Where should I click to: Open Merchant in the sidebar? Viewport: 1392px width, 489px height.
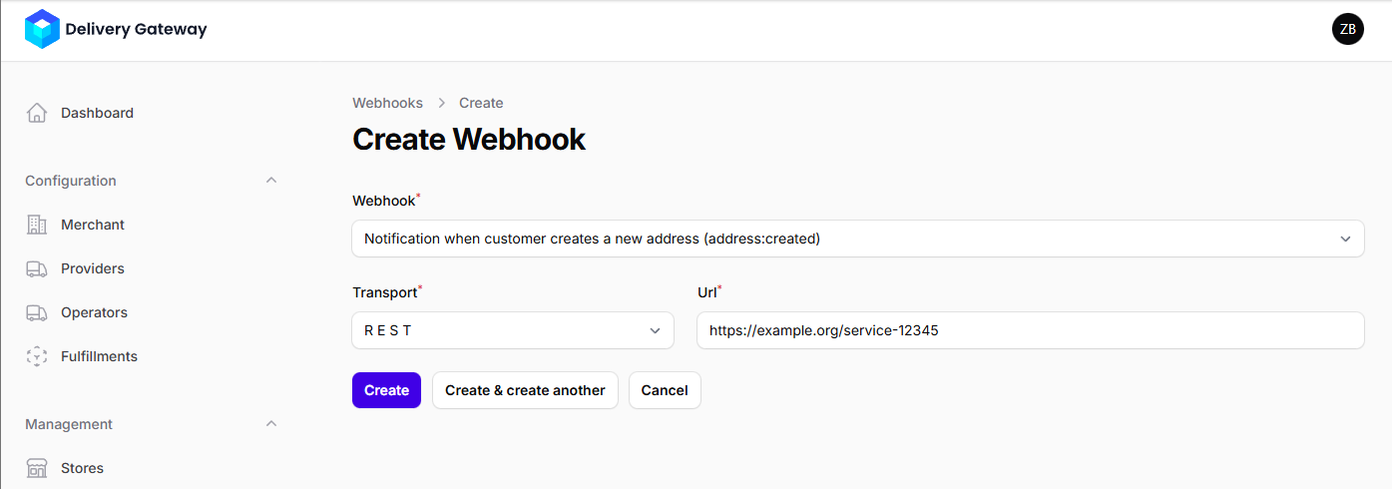tap(93, 225)
